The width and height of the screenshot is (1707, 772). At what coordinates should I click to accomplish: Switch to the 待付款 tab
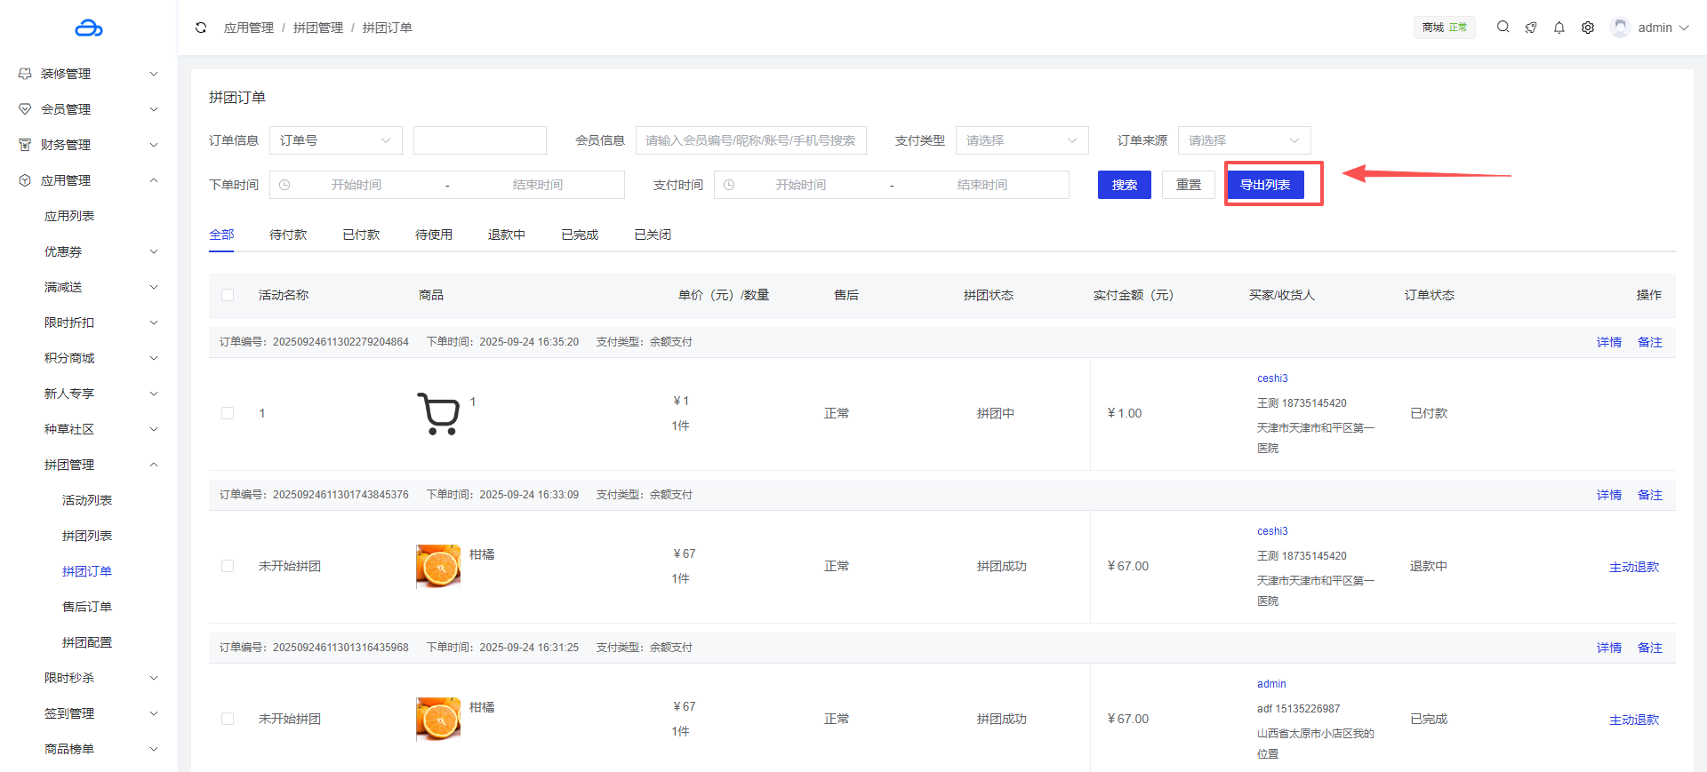288,235
